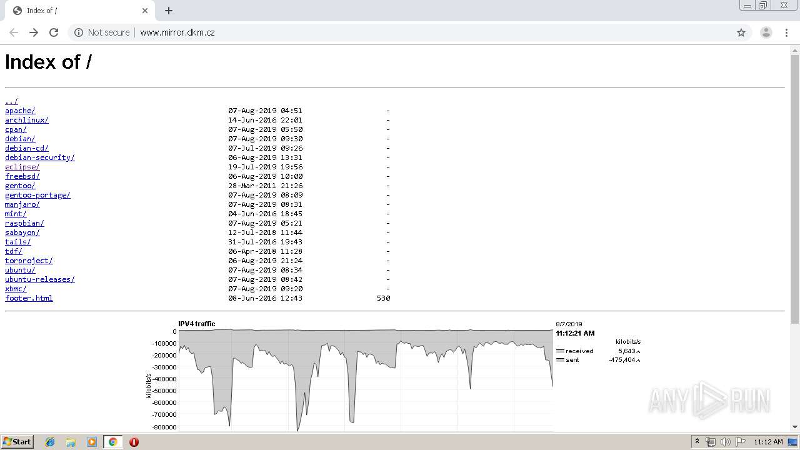Click the scrollbar down arrow
Screen dimensions: 800x450
pos(795,427)
